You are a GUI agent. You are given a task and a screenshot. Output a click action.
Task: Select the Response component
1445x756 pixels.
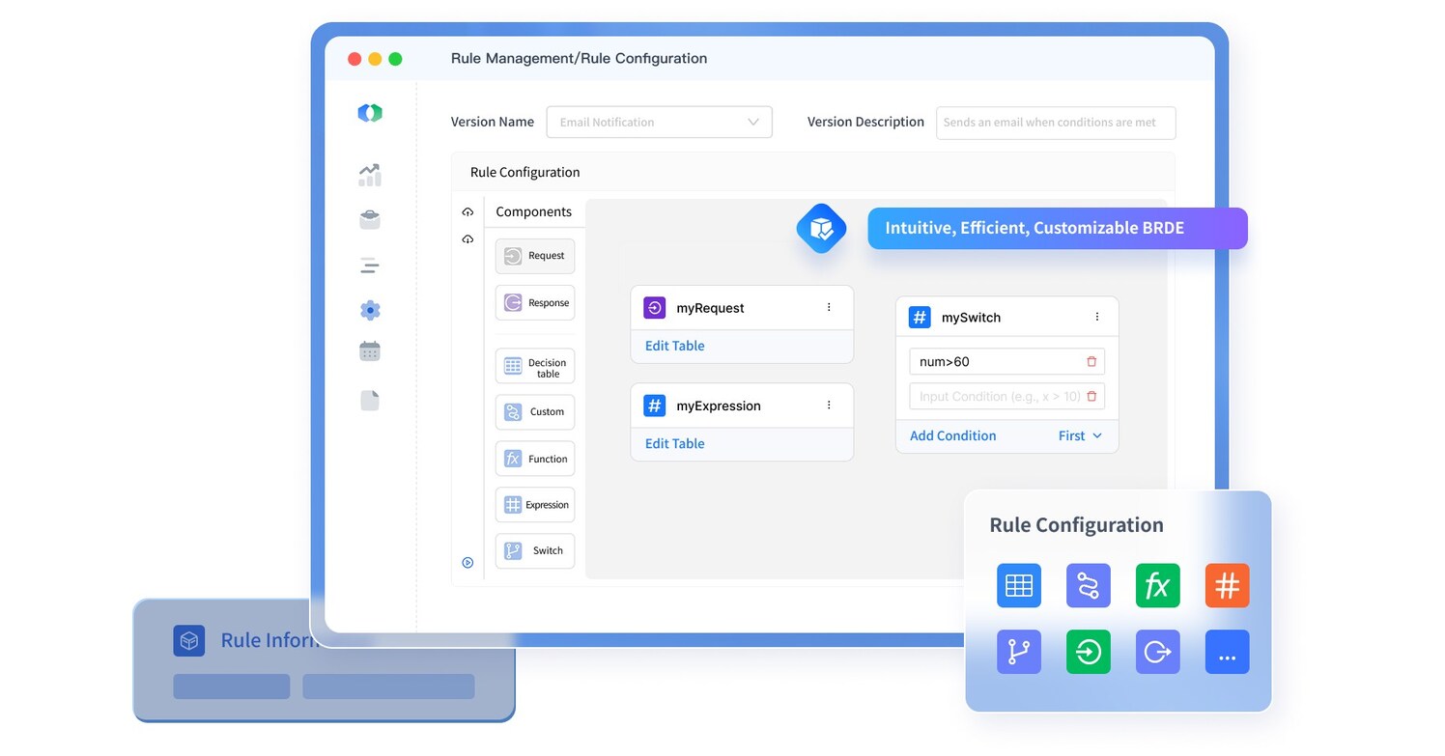[534, 302]
